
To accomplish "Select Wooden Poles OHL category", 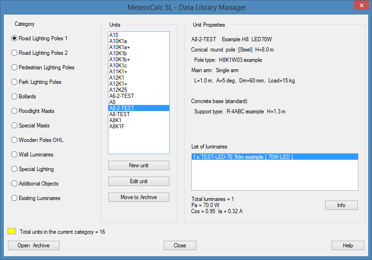I will point(37,140).
